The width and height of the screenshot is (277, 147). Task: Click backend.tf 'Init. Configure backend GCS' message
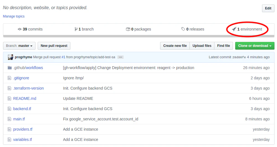tap(88, 109)
